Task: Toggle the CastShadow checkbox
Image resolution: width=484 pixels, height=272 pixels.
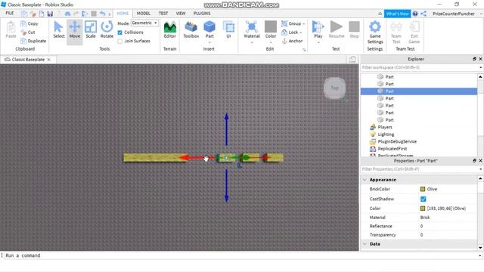Action: click(x=423, y=199)
